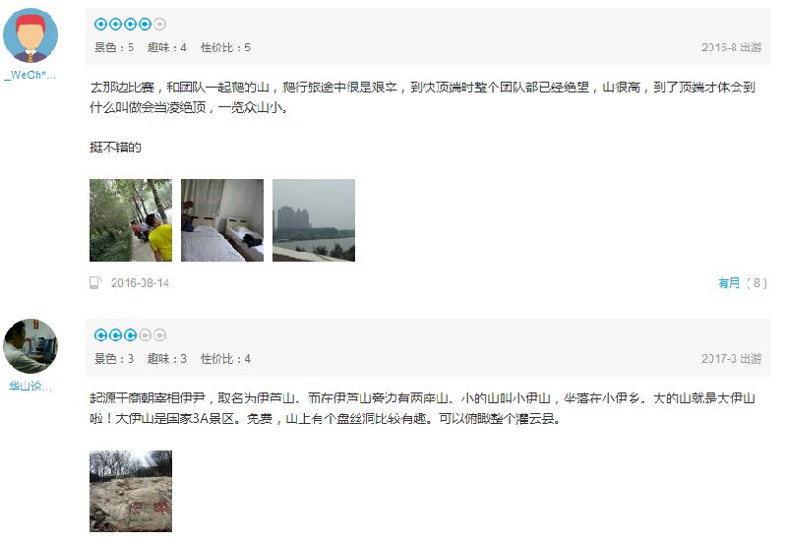Click the 华山论 username link
The image size is (787, 542).
tap(30, 386)
